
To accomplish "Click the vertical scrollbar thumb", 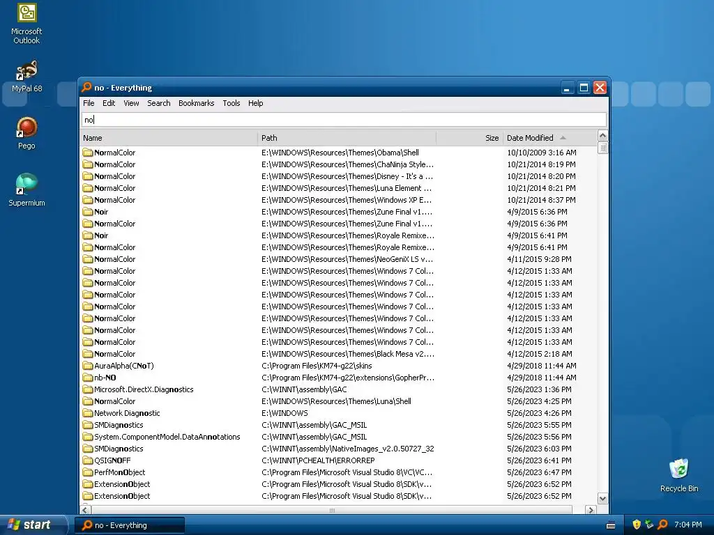I will click(x=602, y=148).
